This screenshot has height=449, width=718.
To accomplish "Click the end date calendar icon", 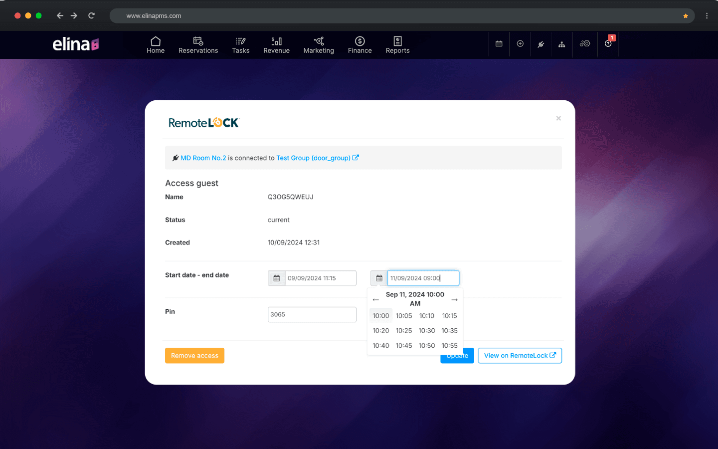I will (x=379, y=278).
